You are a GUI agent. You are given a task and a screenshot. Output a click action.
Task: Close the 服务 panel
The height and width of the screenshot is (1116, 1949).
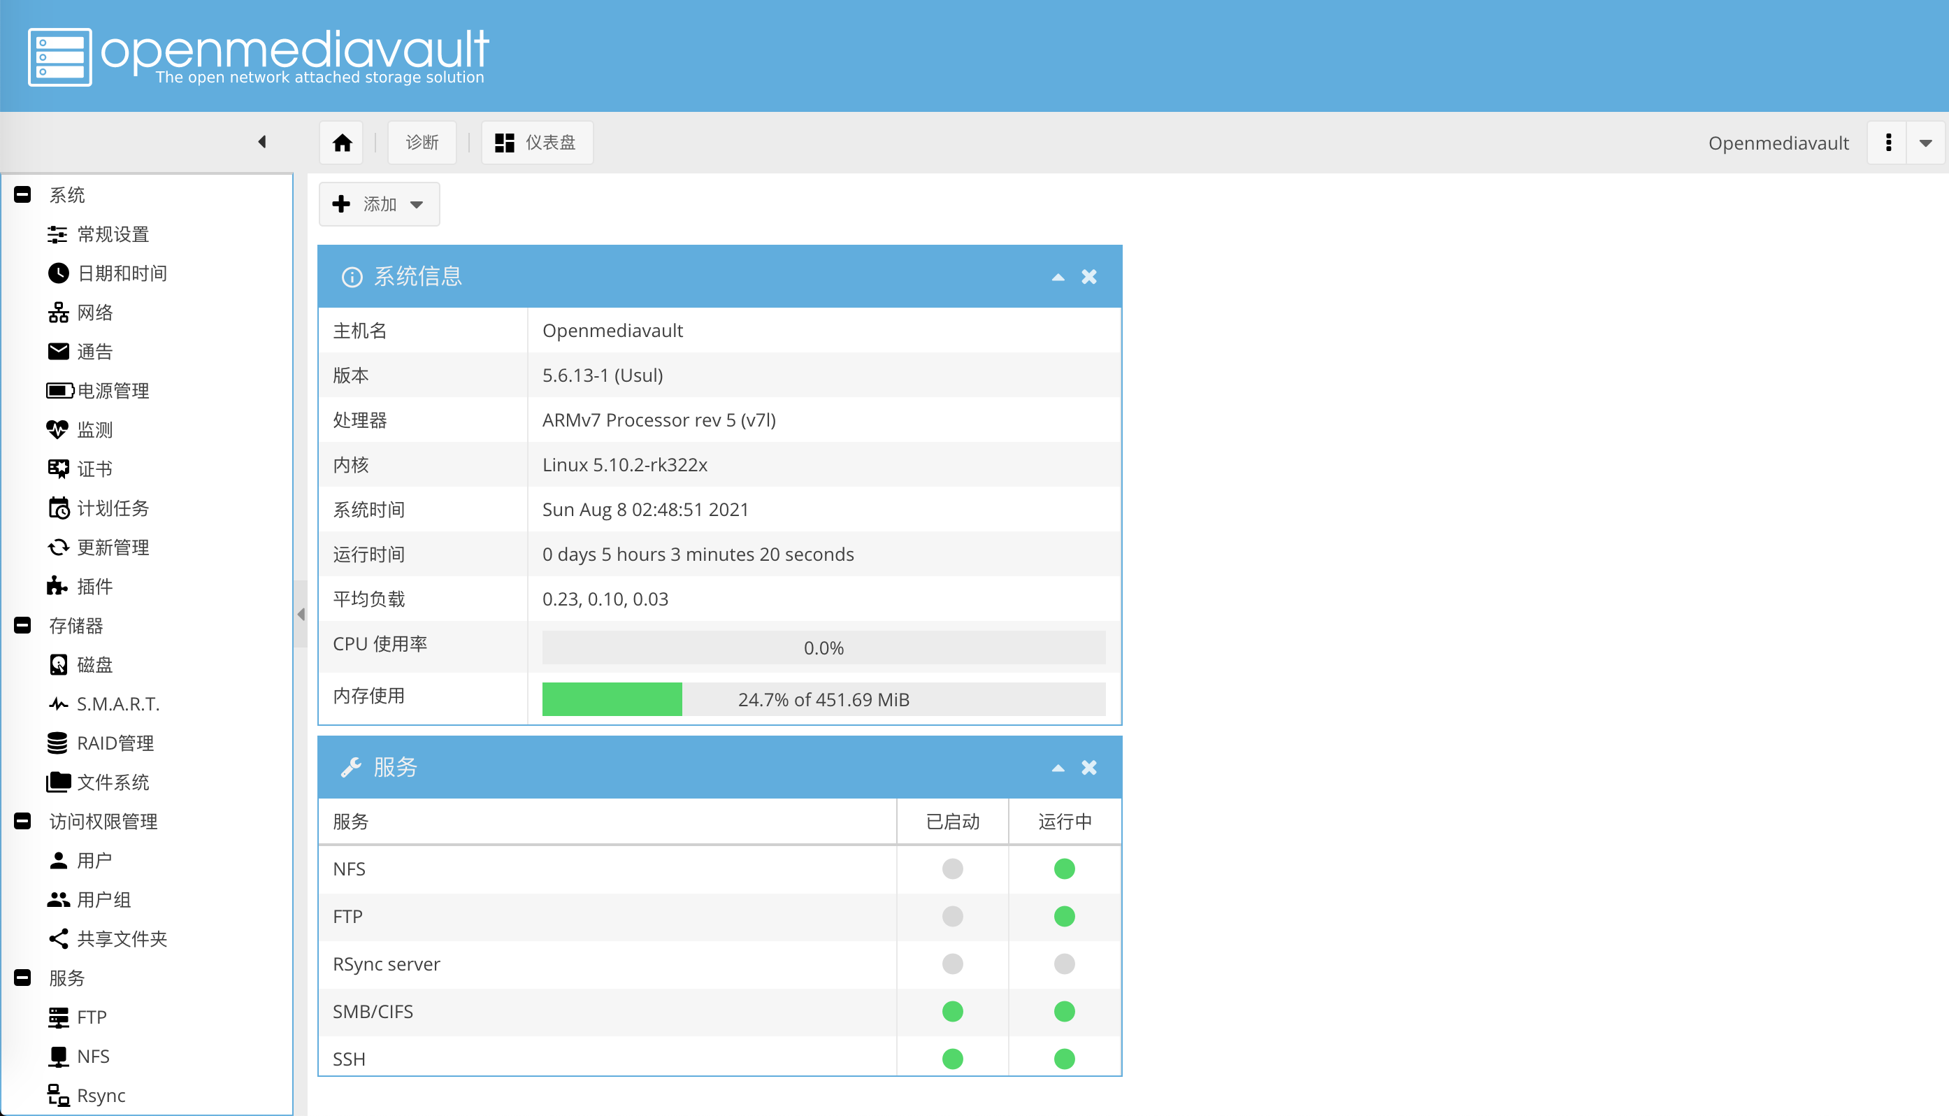[x=1088, y=767]
